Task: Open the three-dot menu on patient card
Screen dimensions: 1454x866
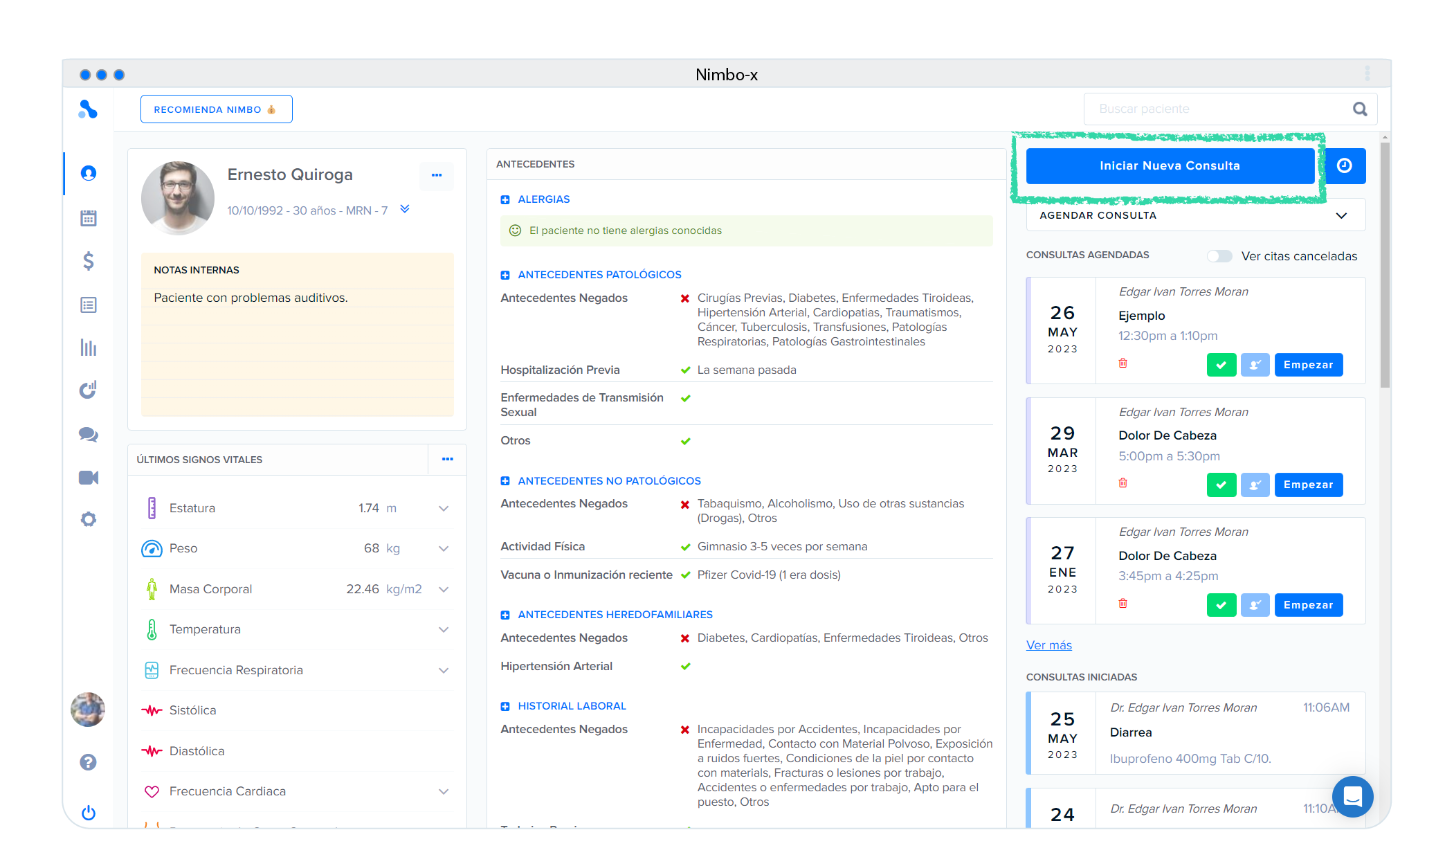Action: pyautogui.click(x=437, y=175)
